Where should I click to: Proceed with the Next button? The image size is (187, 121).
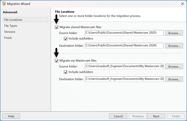click(156, 116)
